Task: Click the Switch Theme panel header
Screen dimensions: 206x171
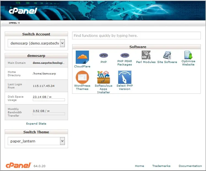Action: pos(36,132)
